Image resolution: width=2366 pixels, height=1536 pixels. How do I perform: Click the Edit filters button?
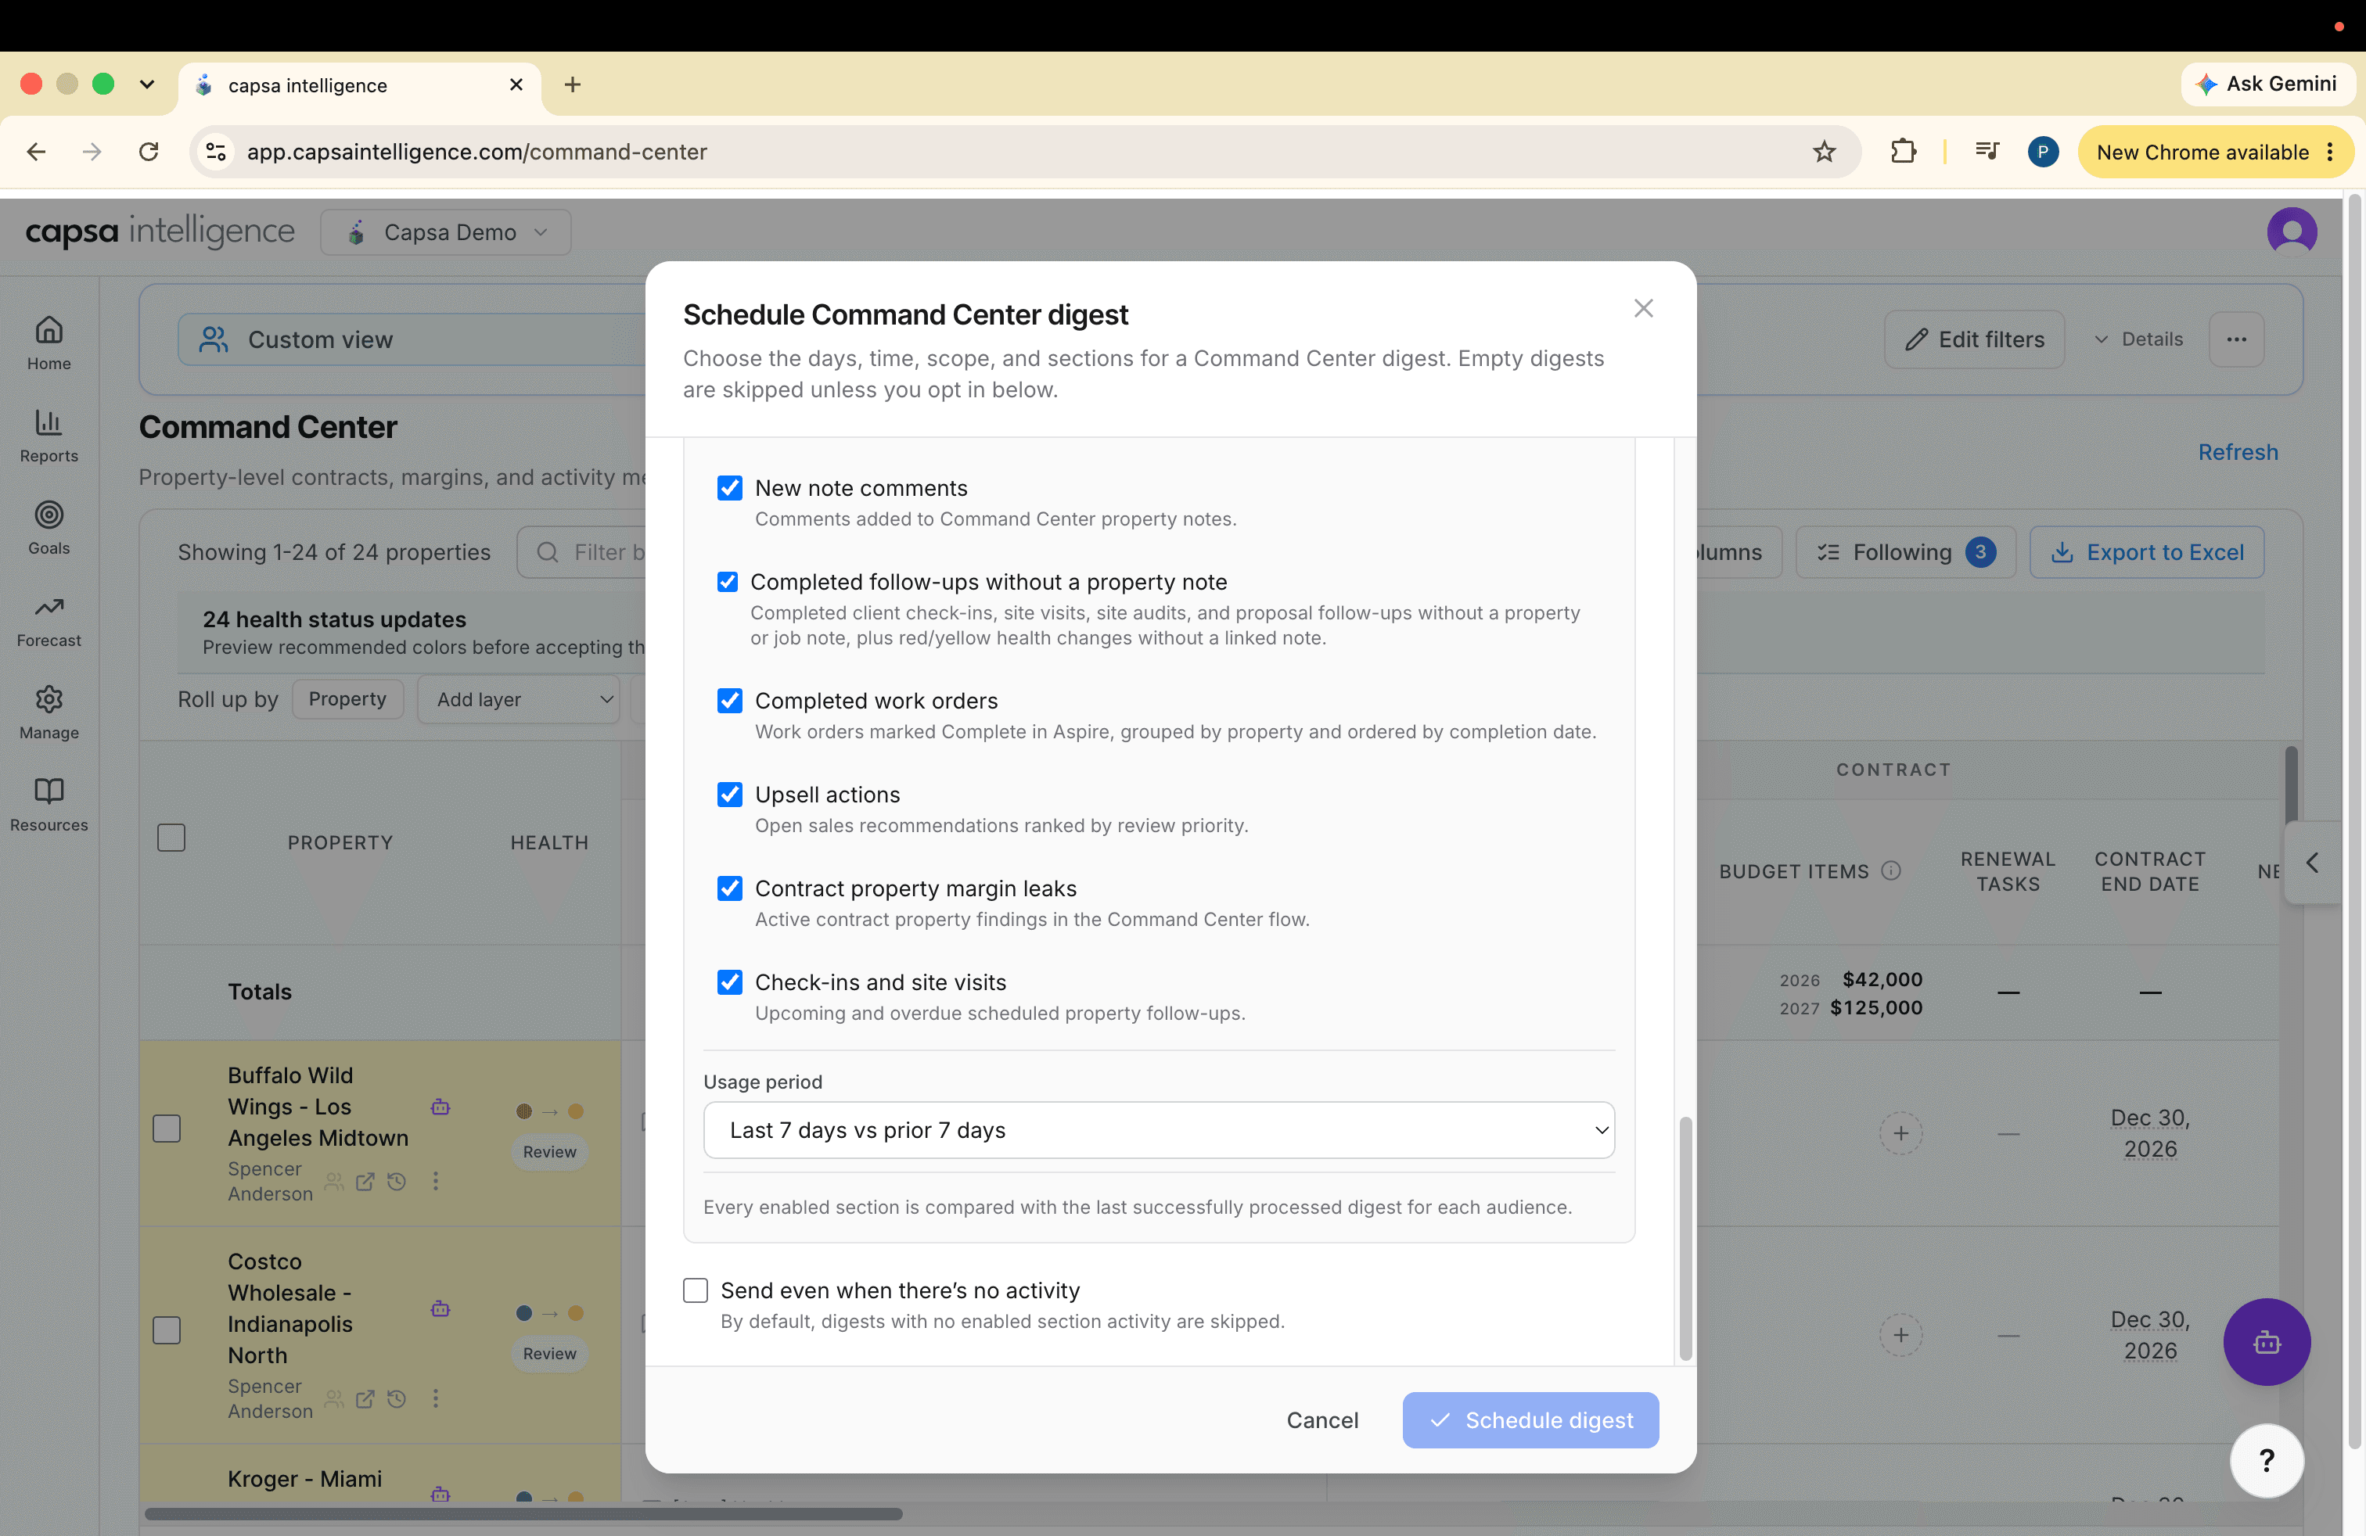1974,339
